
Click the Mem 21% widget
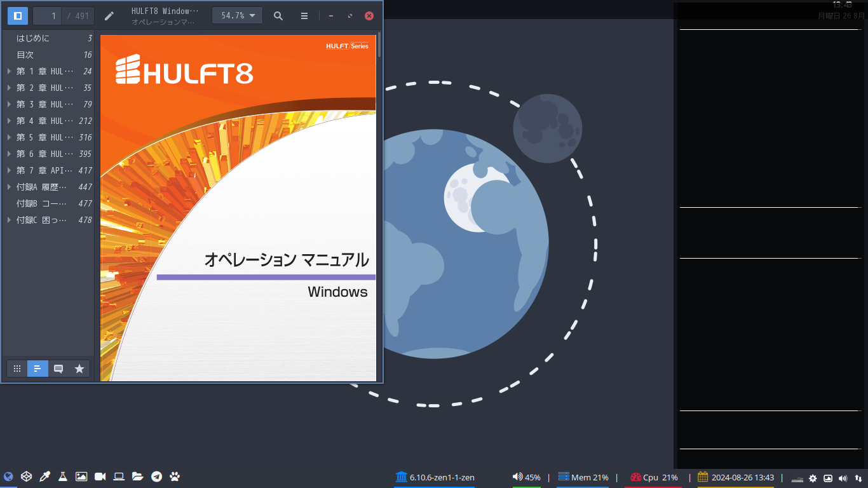(583, 477)
